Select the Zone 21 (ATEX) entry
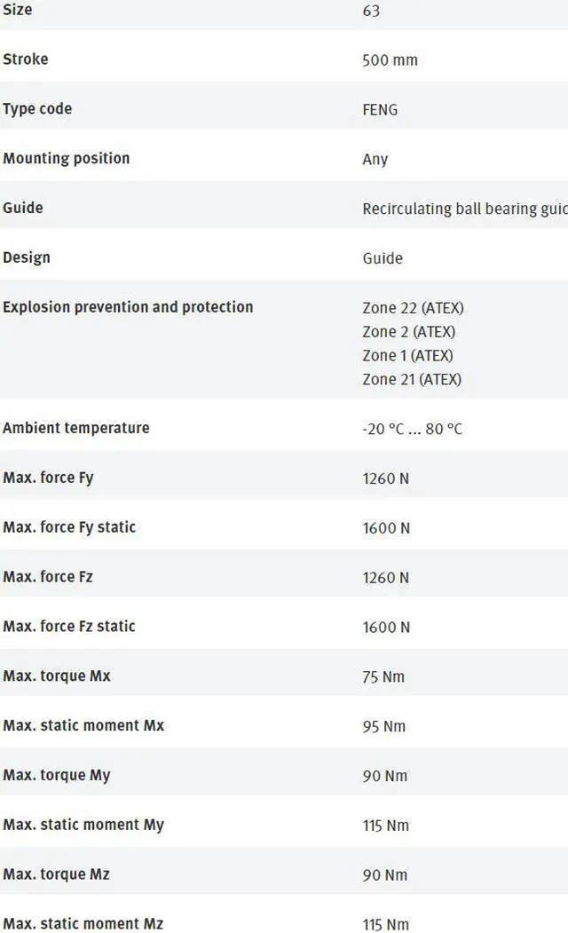568x933 pixels. point(412,379)
